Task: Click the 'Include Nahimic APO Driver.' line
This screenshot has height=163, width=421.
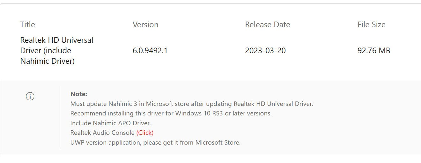Action: click(x=111, y=123)
